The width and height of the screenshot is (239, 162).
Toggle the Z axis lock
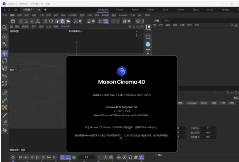(32, 21)
